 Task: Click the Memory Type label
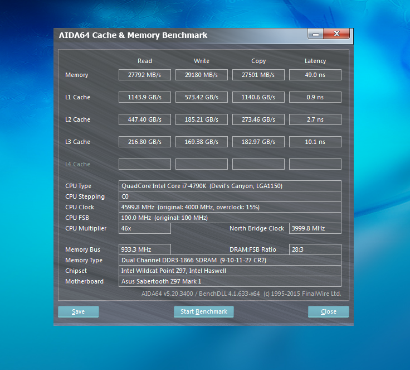coord(84,261)
